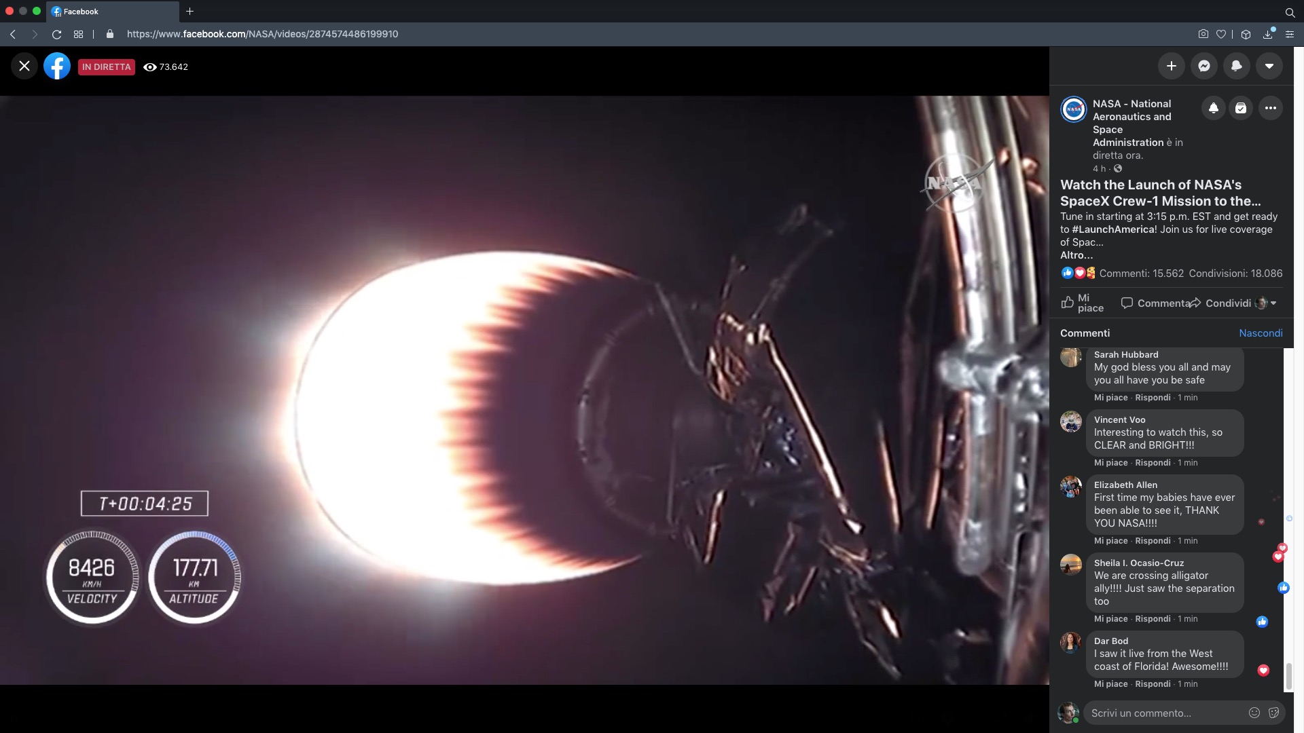
Task: View site security lock info
Action: (110, 34)
